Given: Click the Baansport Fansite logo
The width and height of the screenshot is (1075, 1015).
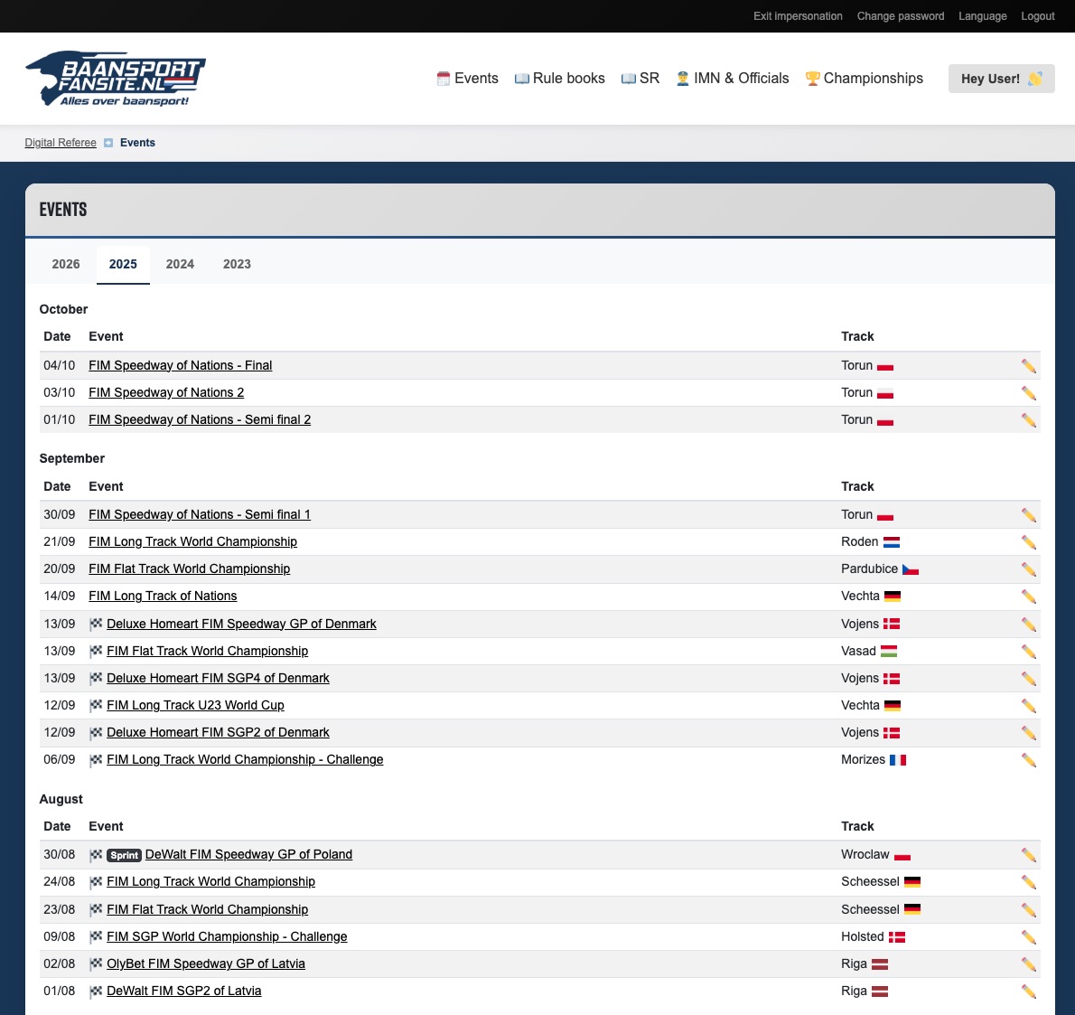Looking at the screenshot, I should point(116,79).
